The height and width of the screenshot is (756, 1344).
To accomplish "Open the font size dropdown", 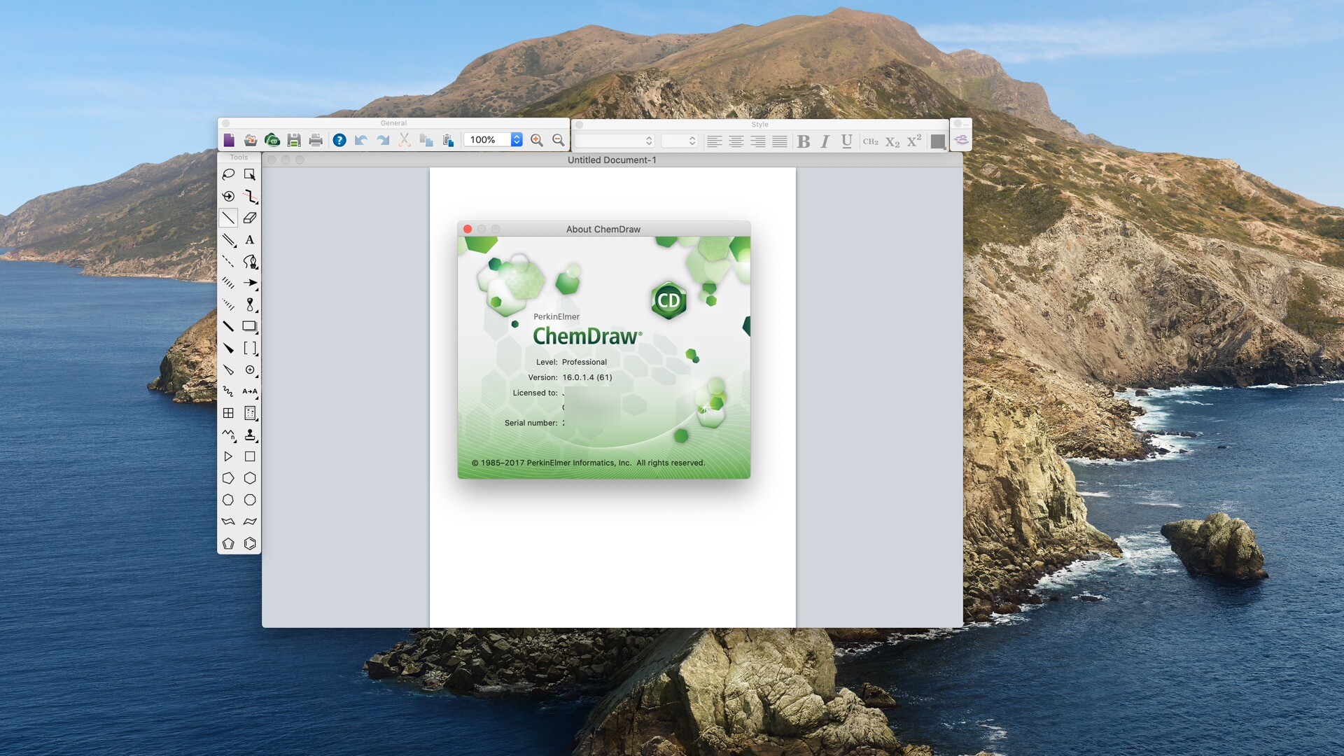I will pyautogui.click(x=679, y=141).
